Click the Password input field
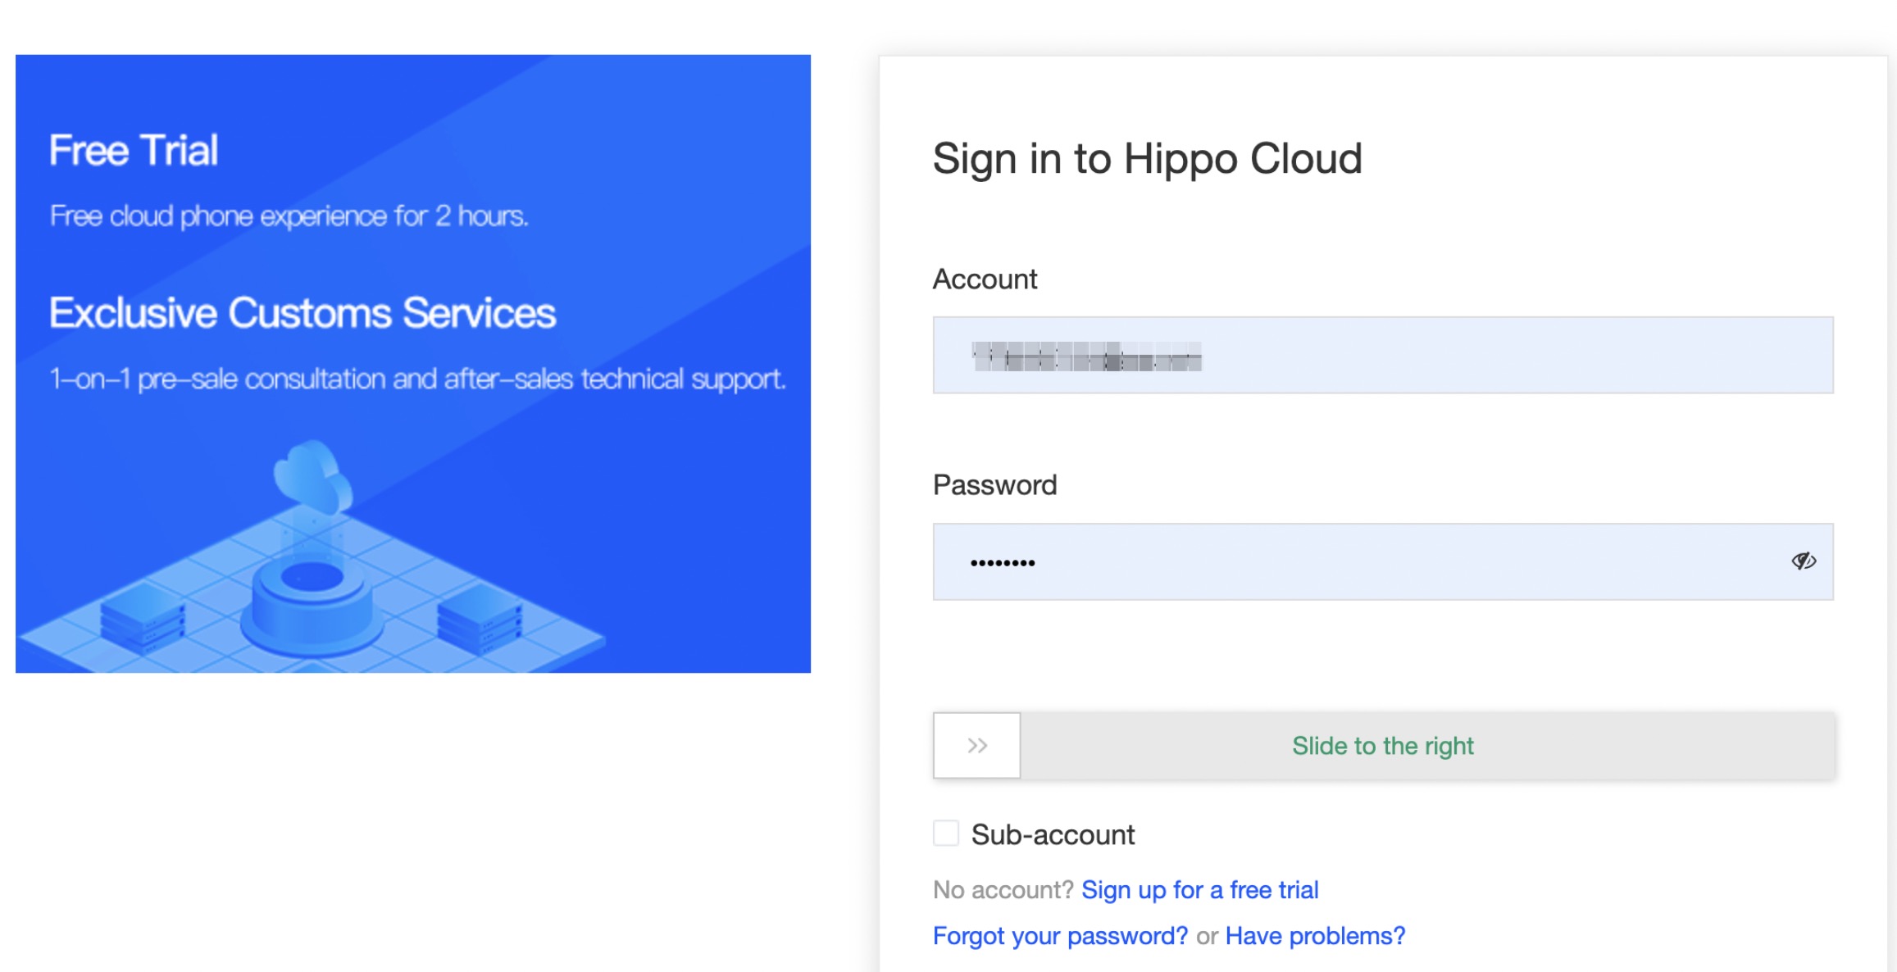This screenshot has width=1897, height=972. [1383, 561]
